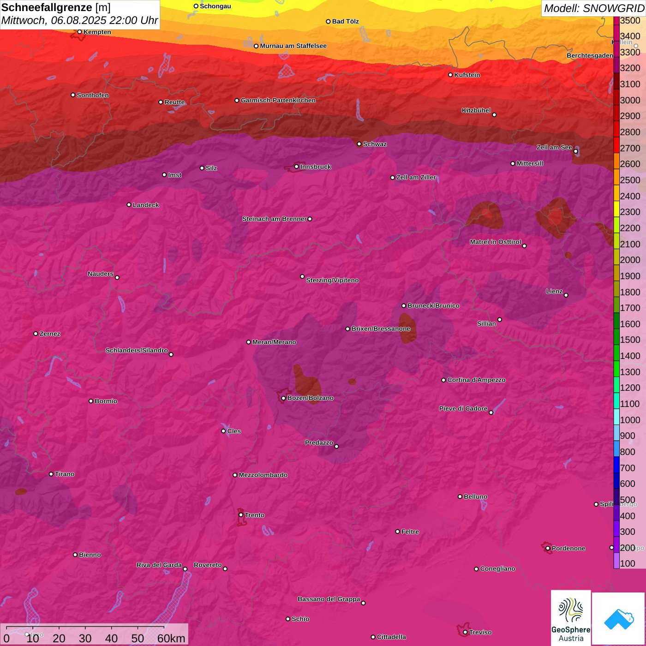646x646 pixels.
Task: Click the Mezzolombardo label
Action: 263,475
